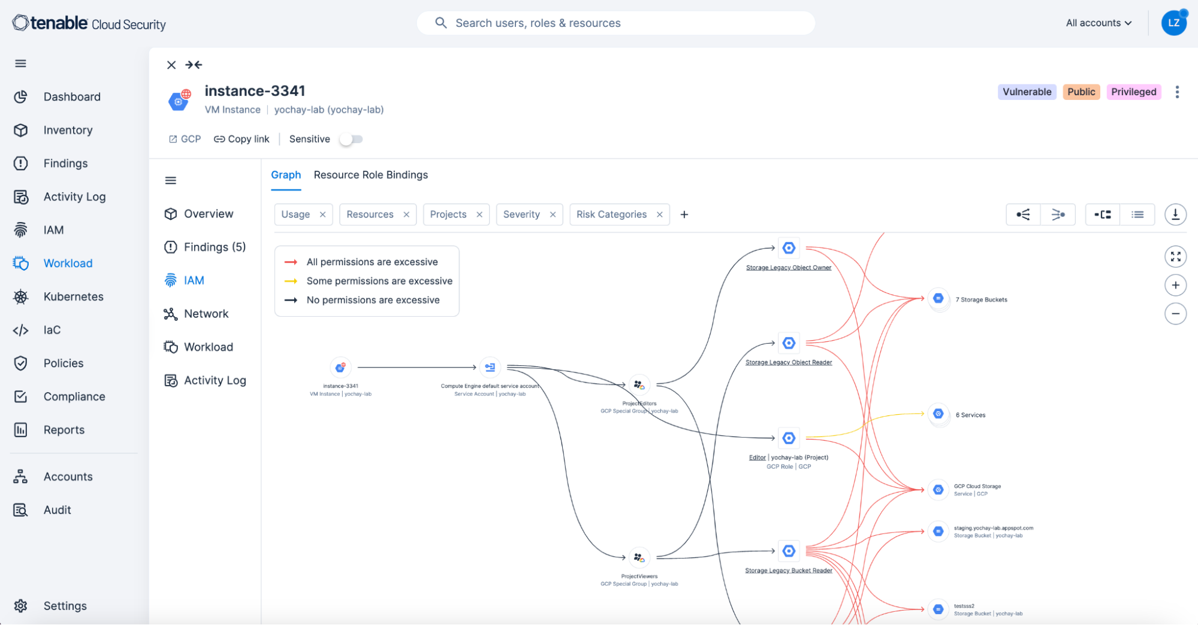
Task: Switch to Resource Role Bindings tab
Action: pyautogui.click(x=371, y=175)
